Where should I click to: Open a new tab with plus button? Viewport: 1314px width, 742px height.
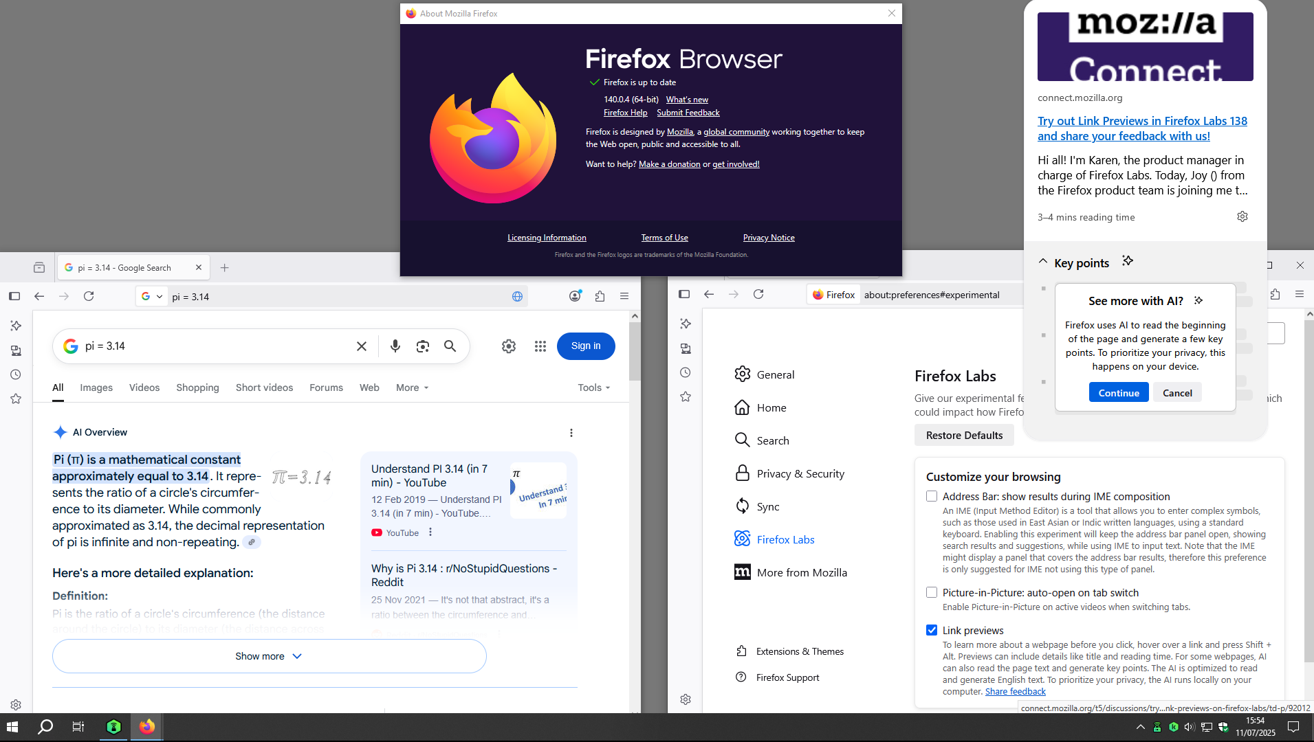click(224, 268)
